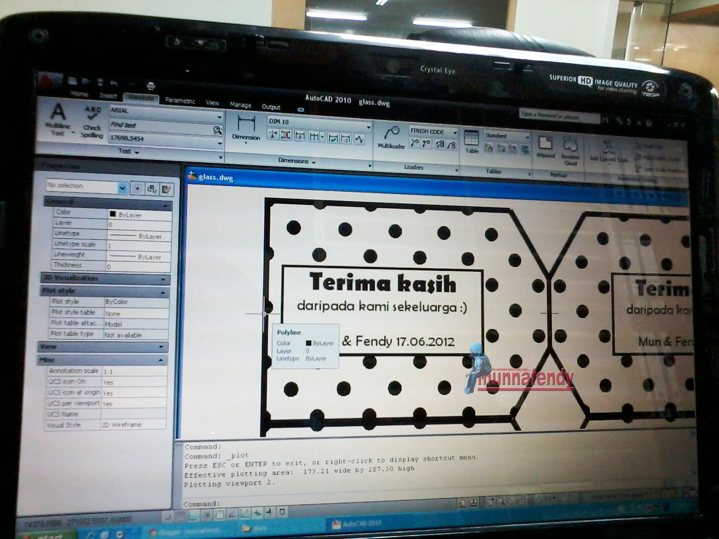
Task: Toggle PICKADD button in Properties palette
Action: (137, 189)
